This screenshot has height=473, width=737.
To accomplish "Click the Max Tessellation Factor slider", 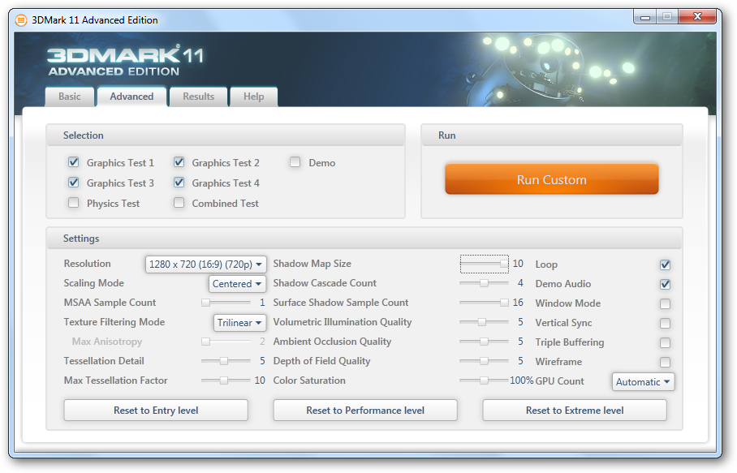I will point(226,381).
